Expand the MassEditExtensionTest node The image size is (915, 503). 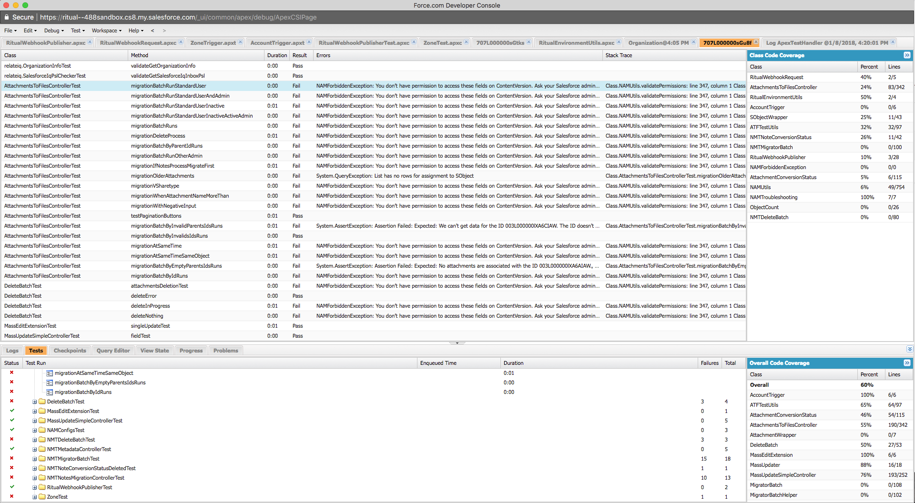click(34, 411)
